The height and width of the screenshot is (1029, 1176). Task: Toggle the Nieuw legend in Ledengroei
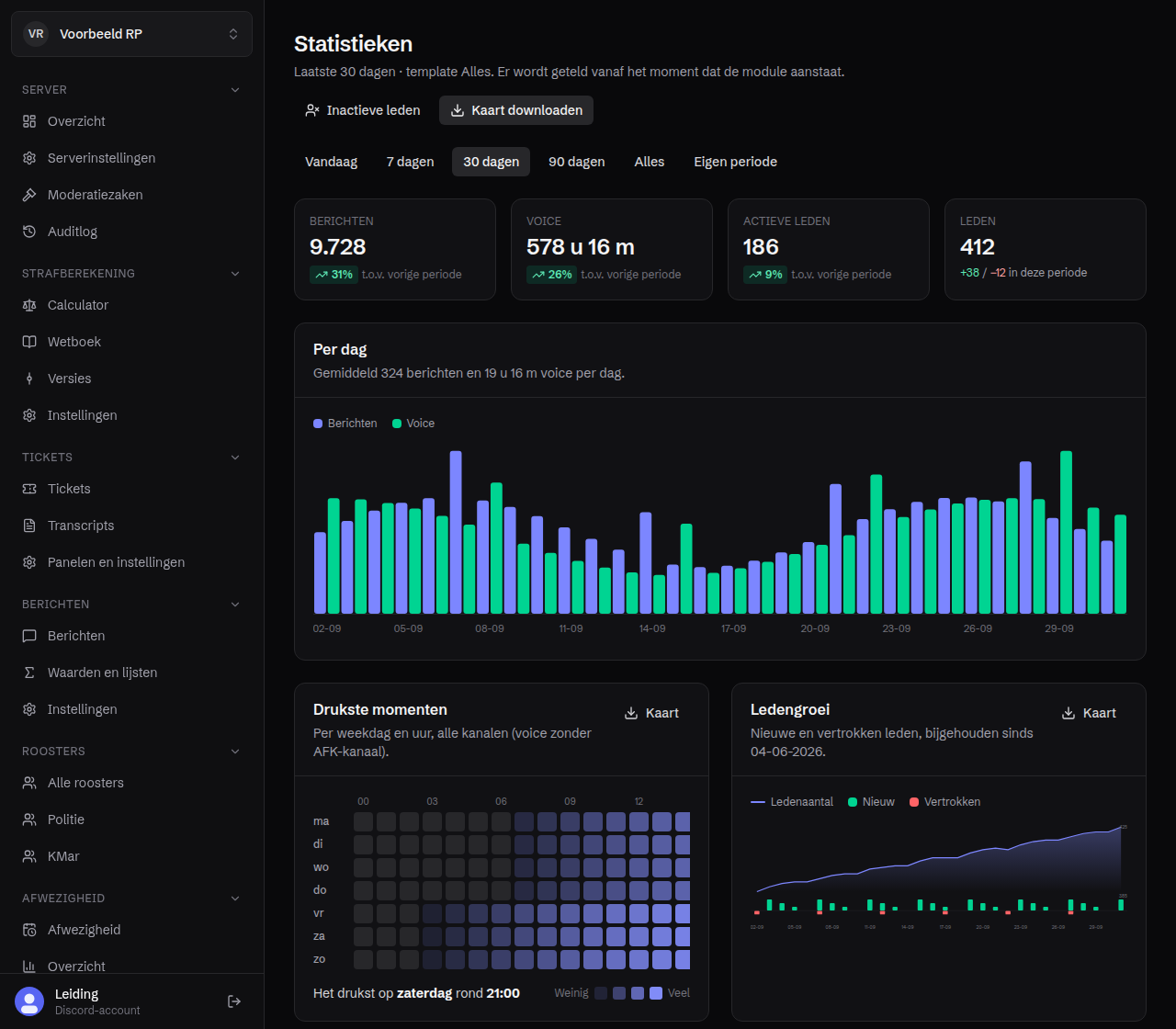[x=871, y=802]
